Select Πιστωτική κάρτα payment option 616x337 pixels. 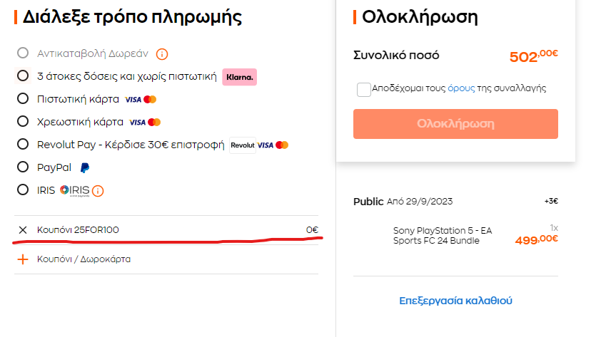[23, 98]
